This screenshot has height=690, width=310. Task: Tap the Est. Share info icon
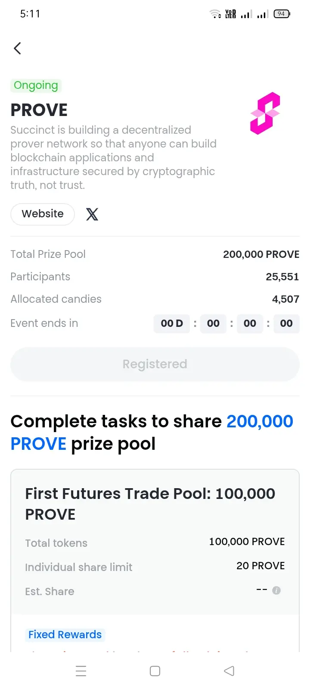point(276,590)
